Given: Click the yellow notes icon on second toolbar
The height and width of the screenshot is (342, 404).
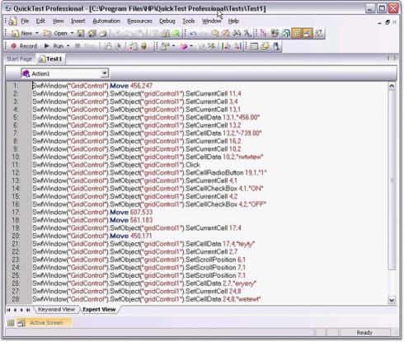Looking at the screenshot, I should (265, 46).
